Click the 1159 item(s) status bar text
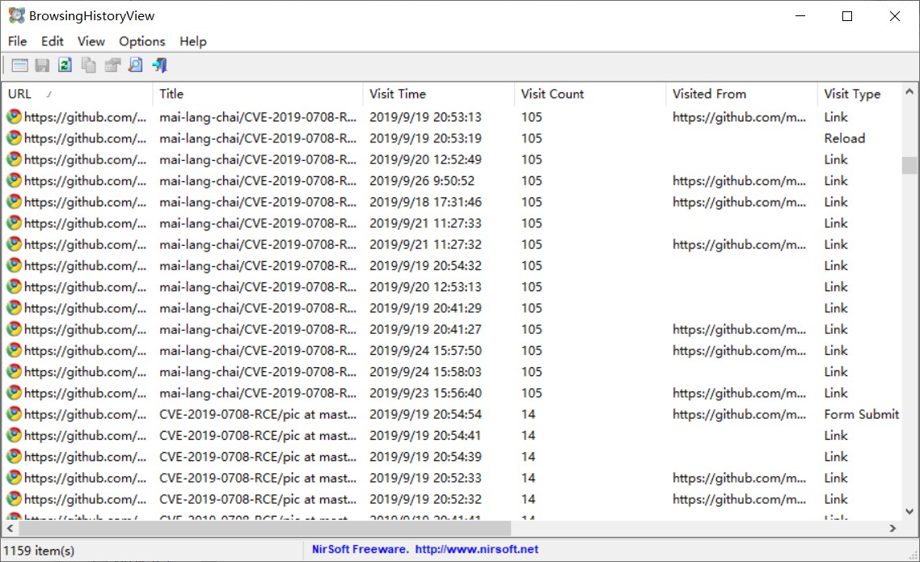 coord(39,550)
